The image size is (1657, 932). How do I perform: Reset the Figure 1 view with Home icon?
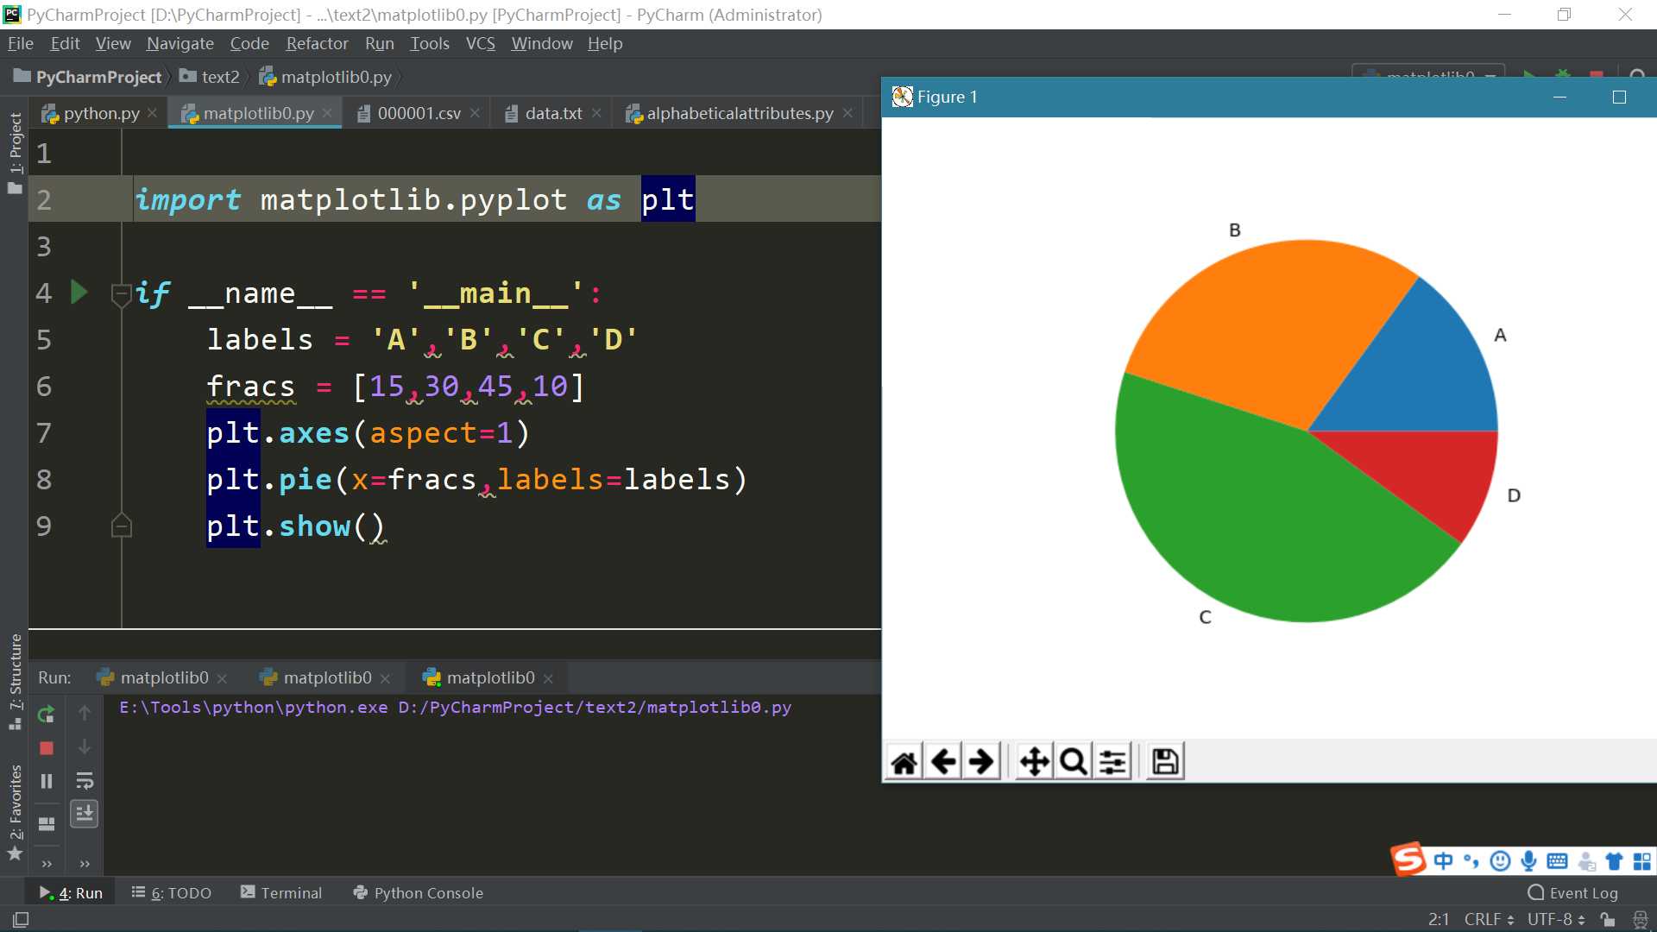tap(904, 762)
